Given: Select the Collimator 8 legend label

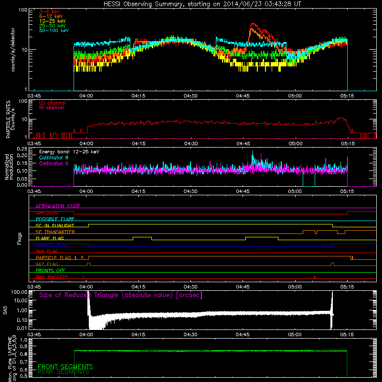Looking at the screenshot, I should coord(53,158).
